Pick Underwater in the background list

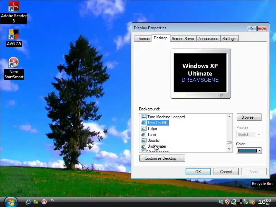(x=157, y=146)
